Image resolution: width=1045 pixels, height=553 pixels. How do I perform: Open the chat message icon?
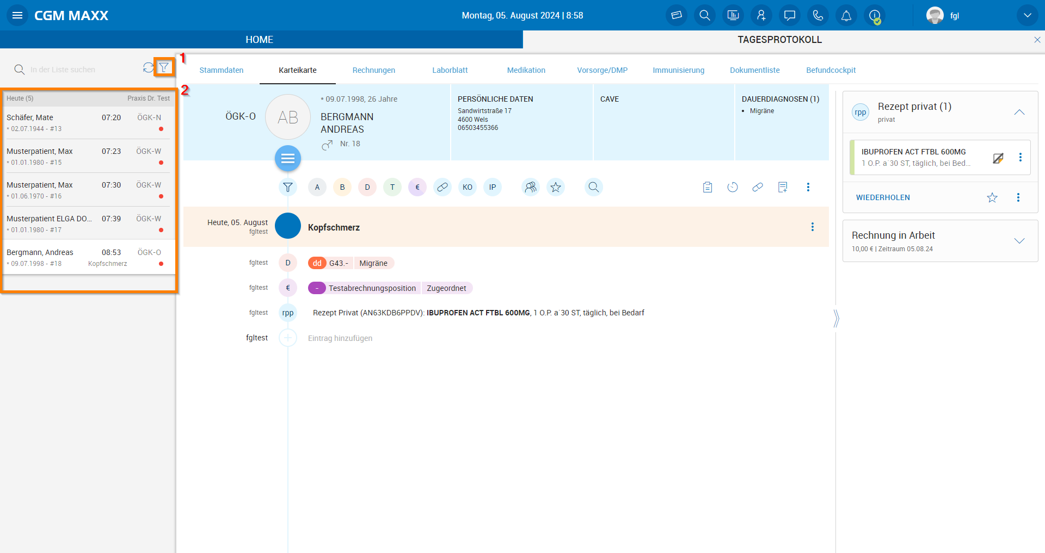click(x=789, y=15)
